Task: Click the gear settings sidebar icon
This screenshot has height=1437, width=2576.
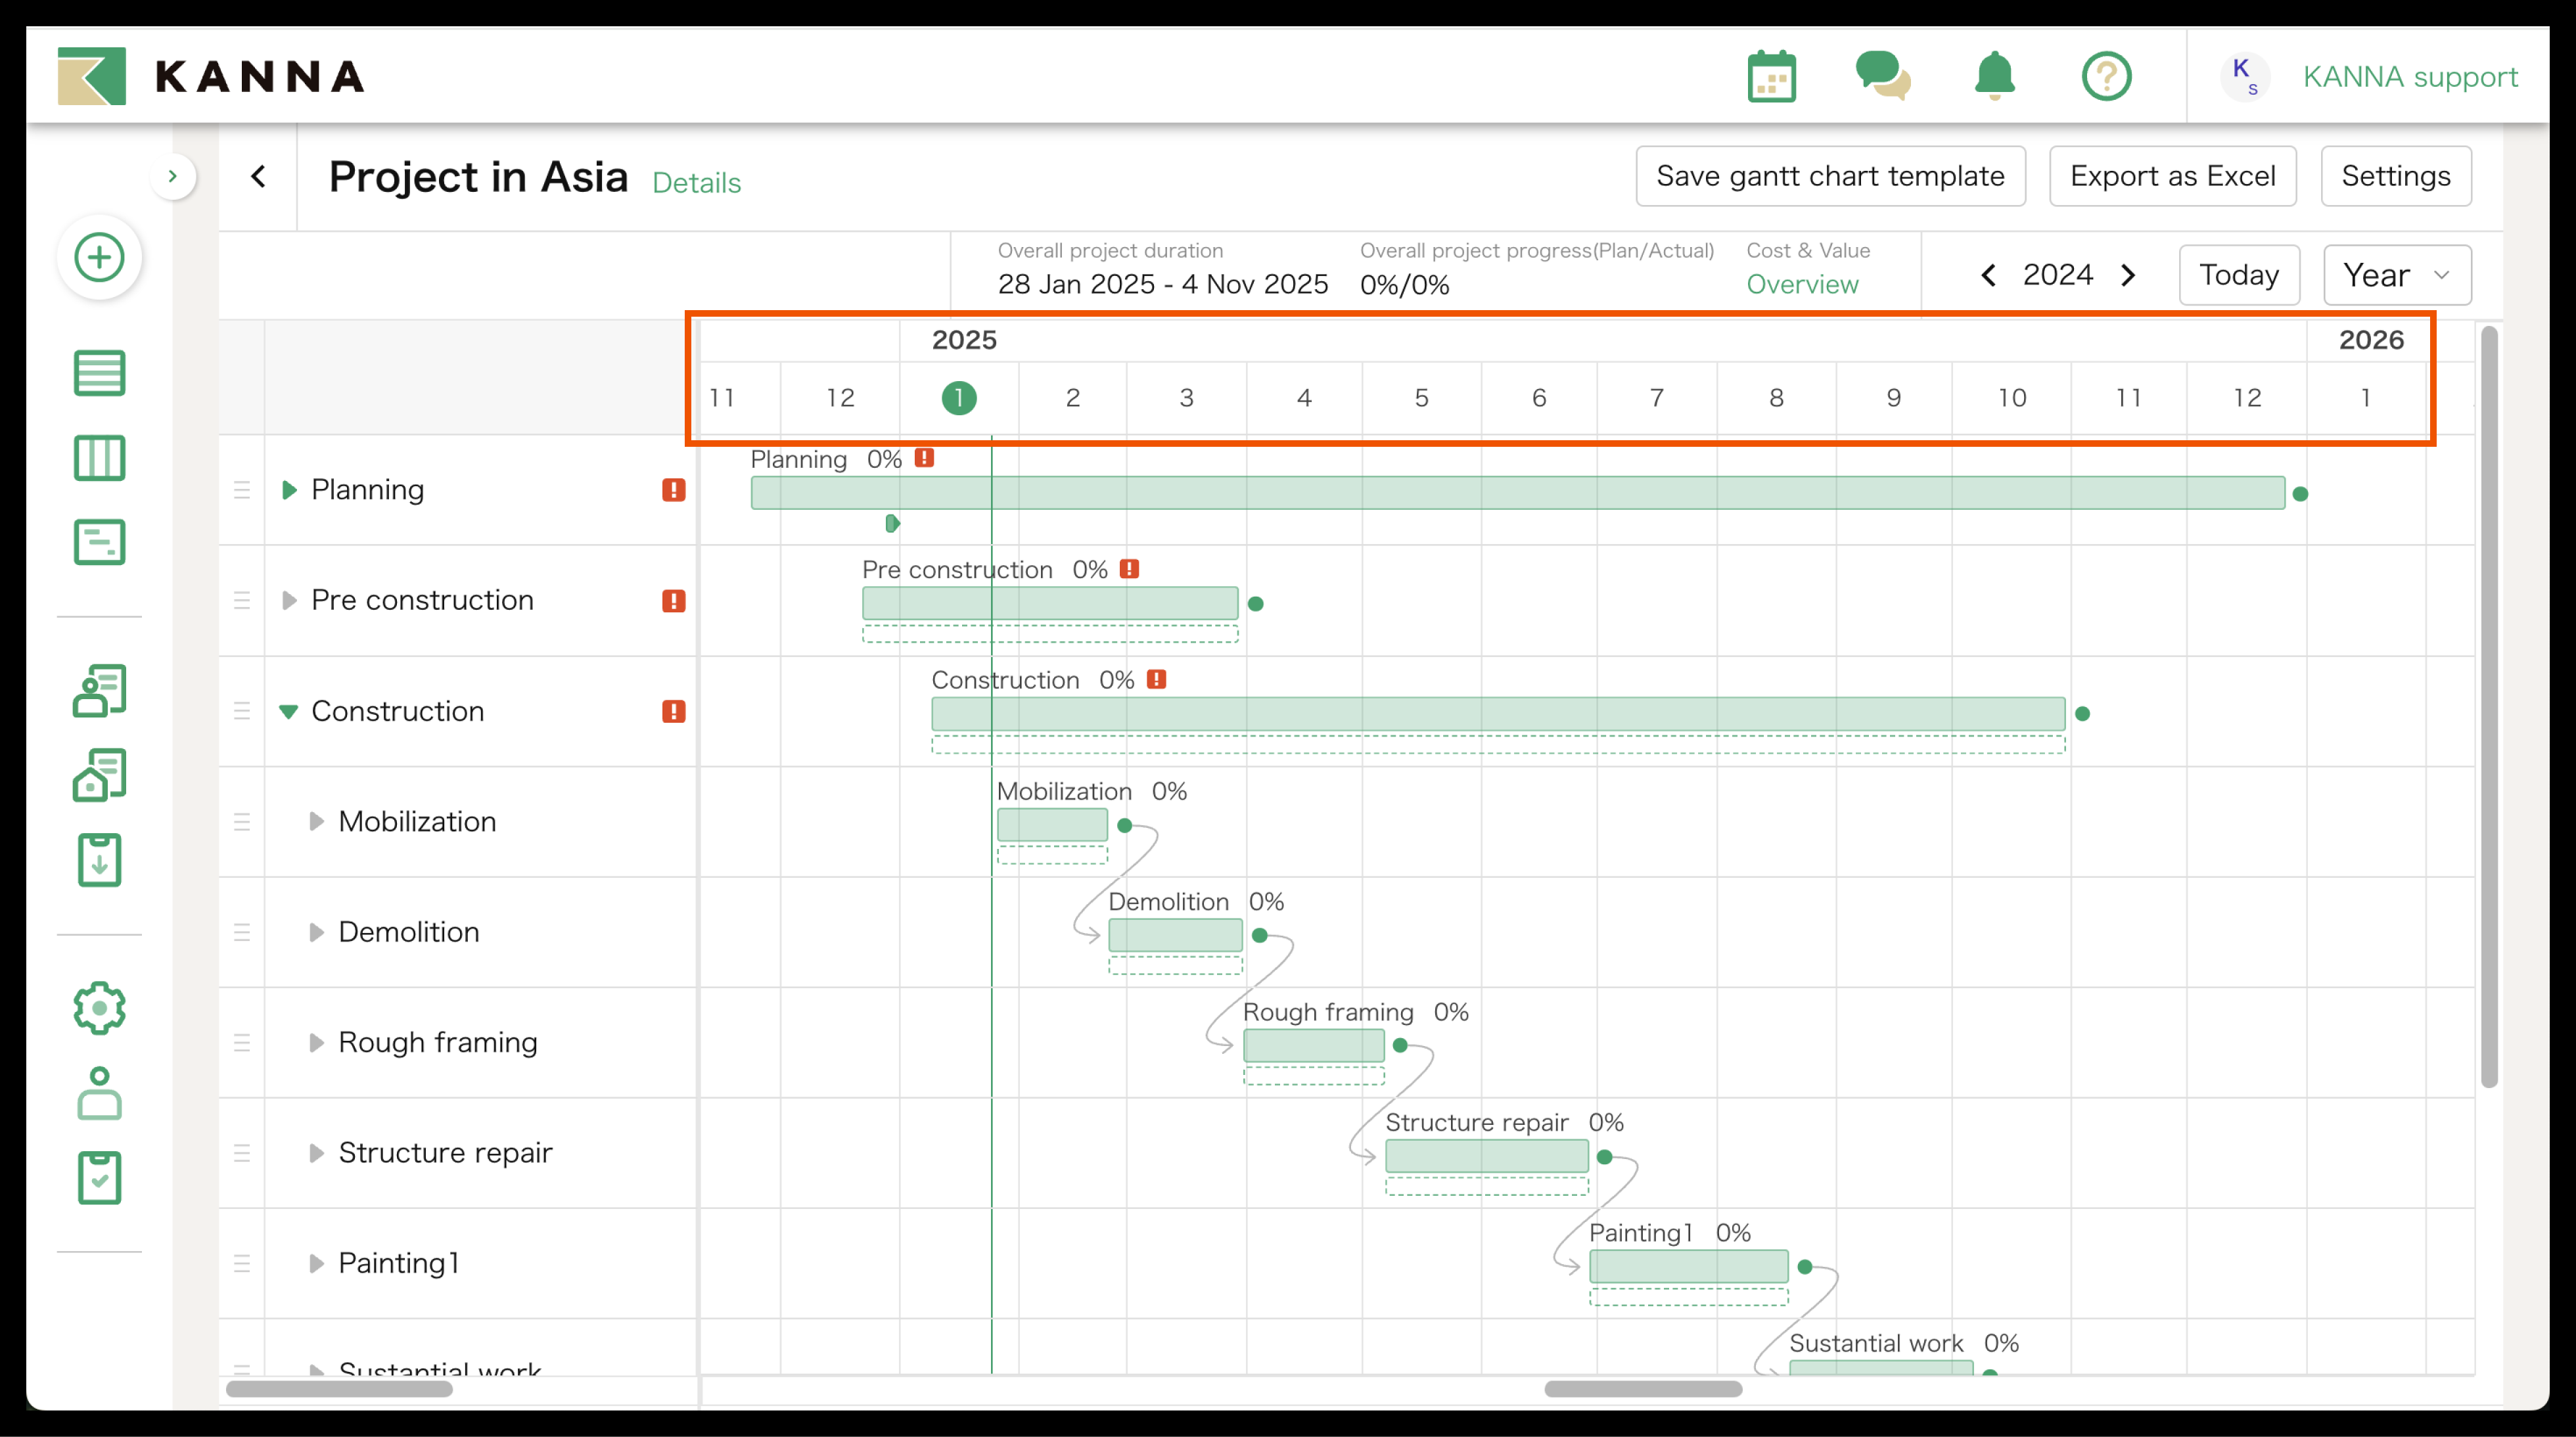Action: pyautogui.click(x=99, y=1008)
